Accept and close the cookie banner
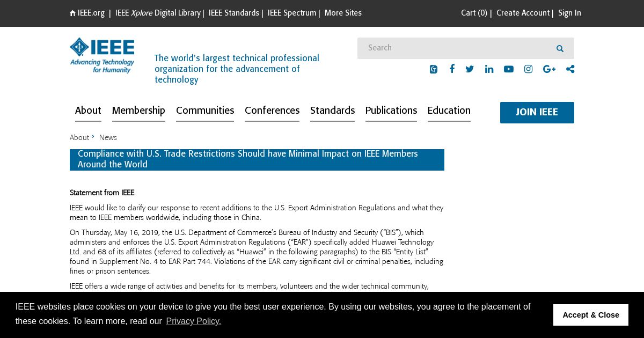 tap(591, 315)
